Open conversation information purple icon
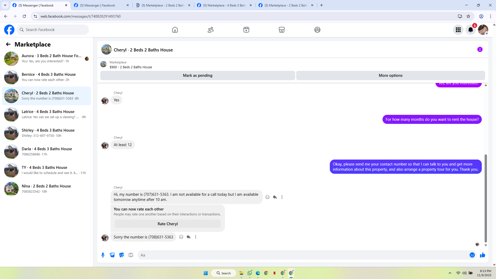Screen dimensions: 496x279 click(480, 49)
